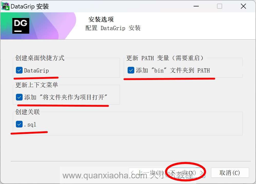Click the 安装选项 header title
The image size is (256, 184).
point(101,19)
